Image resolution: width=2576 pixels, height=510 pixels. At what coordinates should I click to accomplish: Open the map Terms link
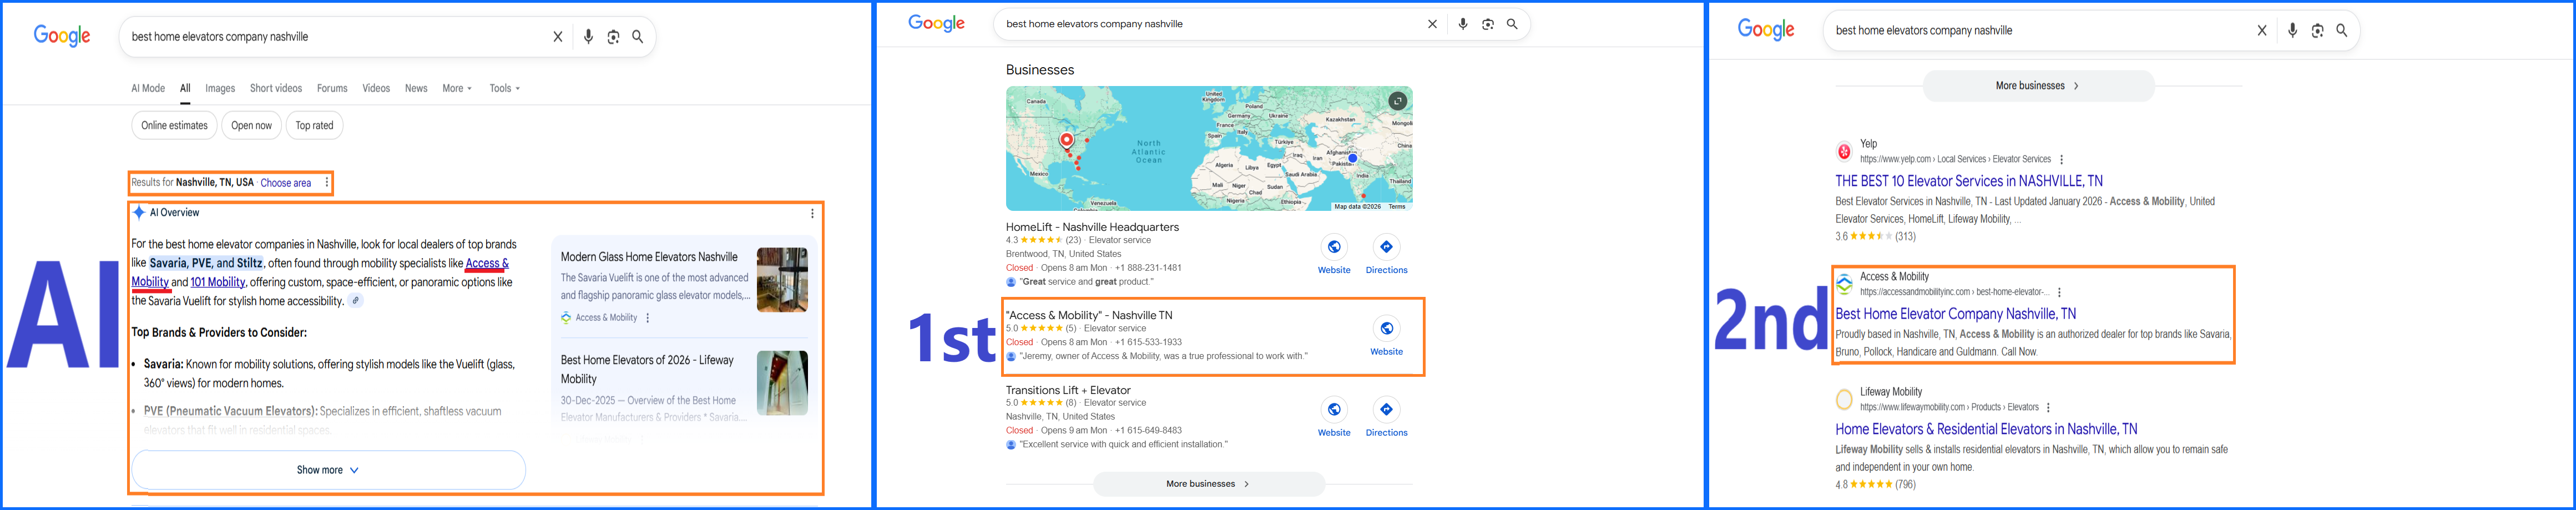pos(1397,207)
